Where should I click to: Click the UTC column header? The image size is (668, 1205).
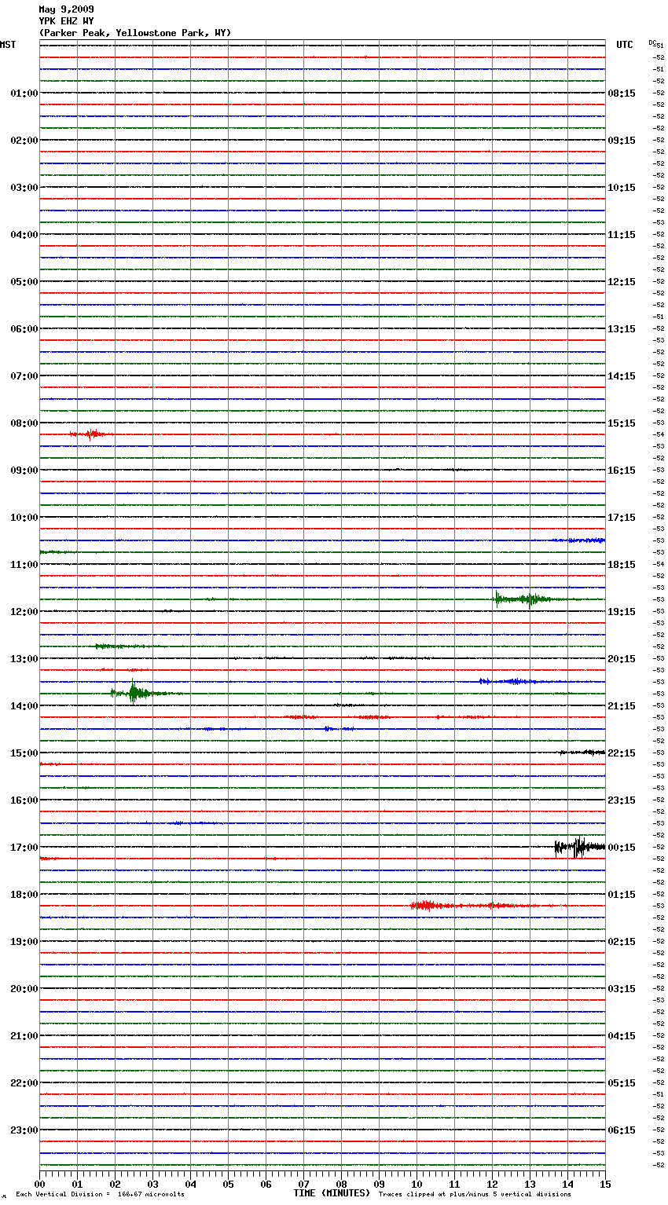click(625, 45)
